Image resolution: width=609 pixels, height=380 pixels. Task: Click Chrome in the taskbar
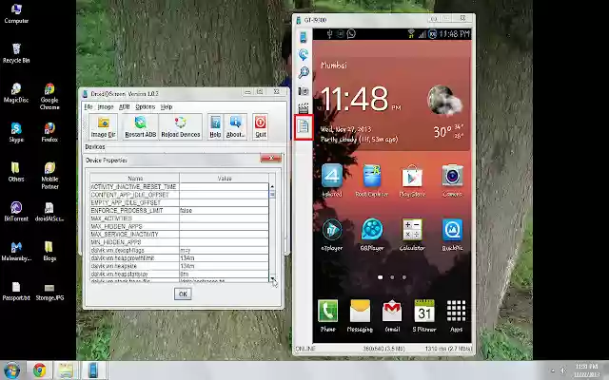(x=39, y=370)
